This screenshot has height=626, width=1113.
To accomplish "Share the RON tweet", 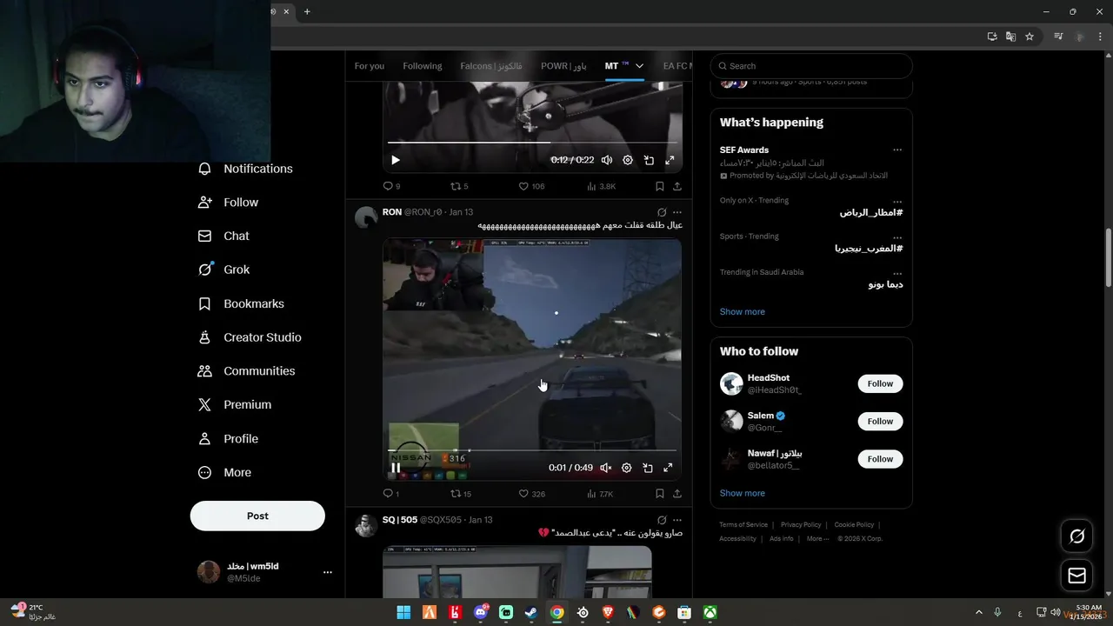I will (677, 494).
